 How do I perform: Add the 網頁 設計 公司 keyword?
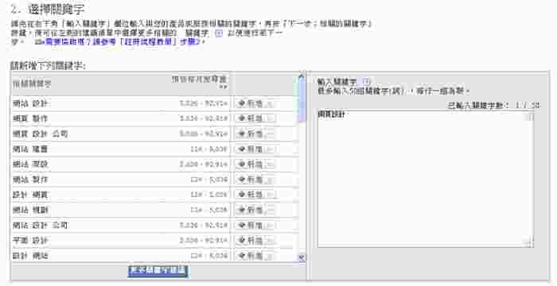click(x=255, y=133)
